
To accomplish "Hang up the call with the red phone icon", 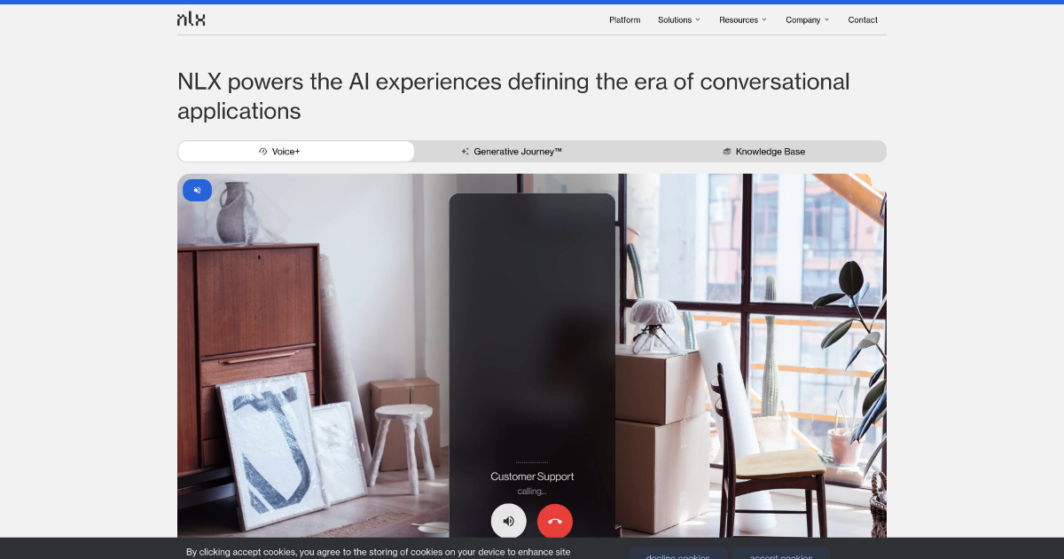I will [555, 521].
